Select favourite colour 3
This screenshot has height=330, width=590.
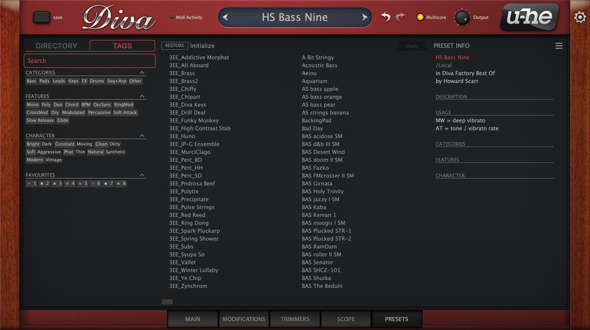coord(57,183)
